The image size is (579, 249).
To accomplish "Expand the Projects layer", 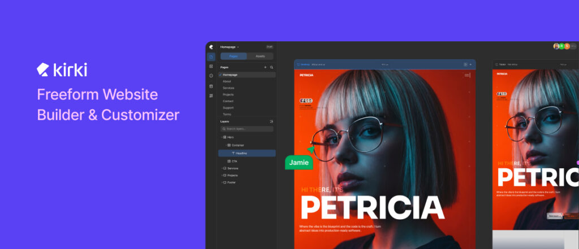I will (x=222, y=176).
